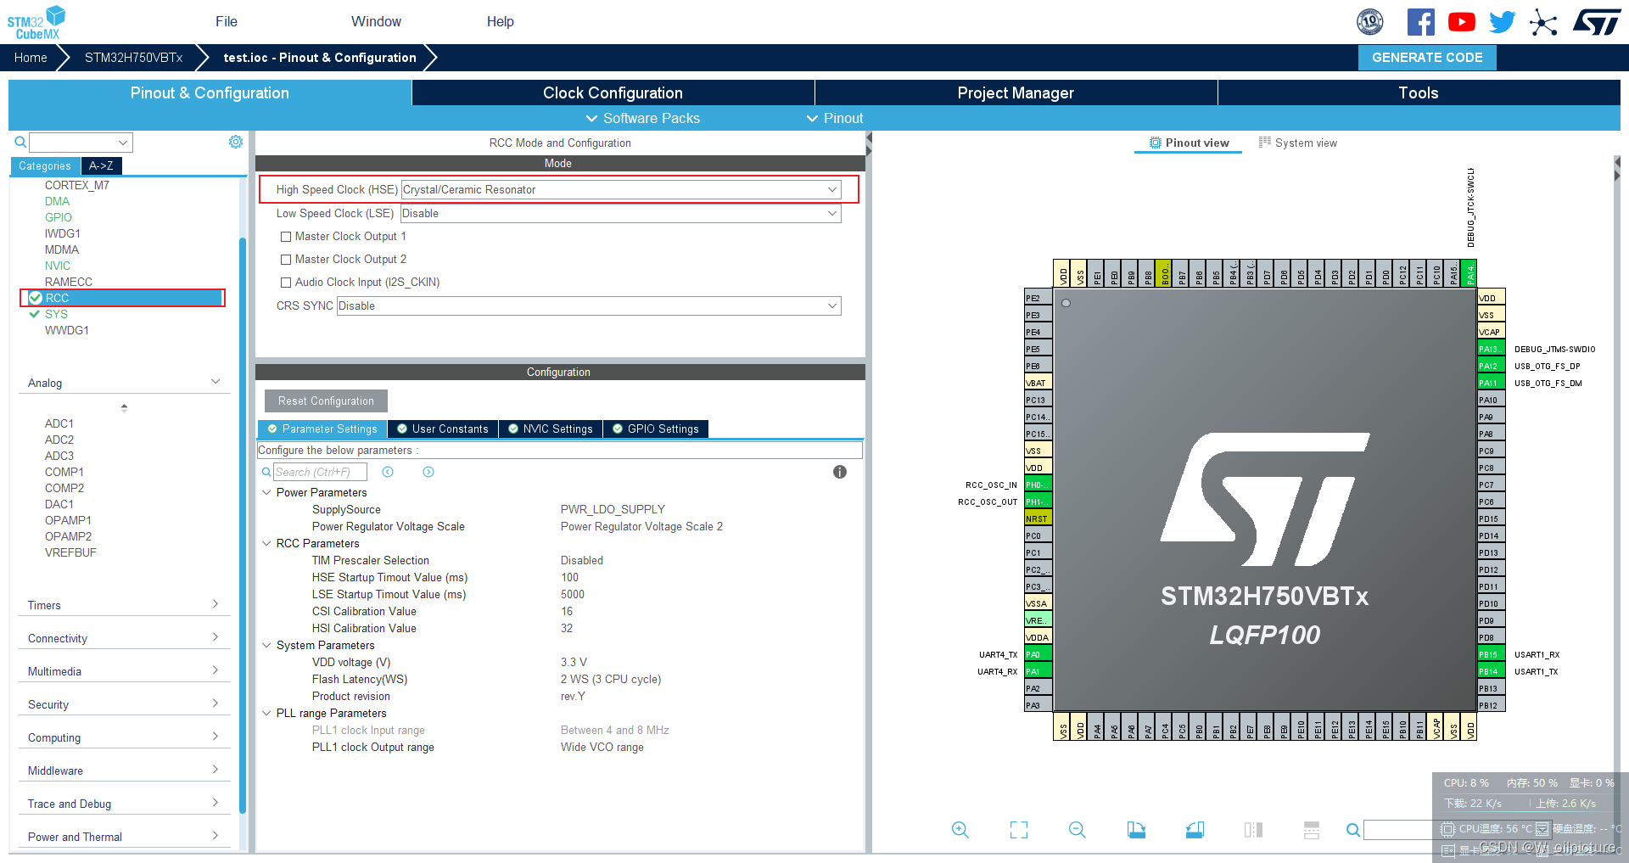Open the categories settings gear icon

point(236,142)
